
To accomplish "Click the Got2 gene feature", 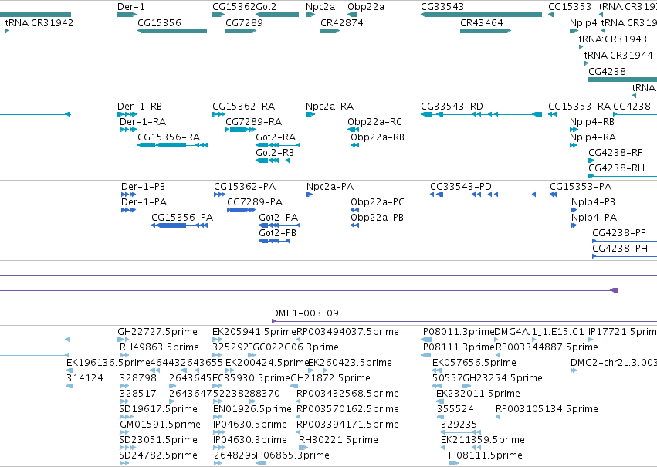I will 277,15.
